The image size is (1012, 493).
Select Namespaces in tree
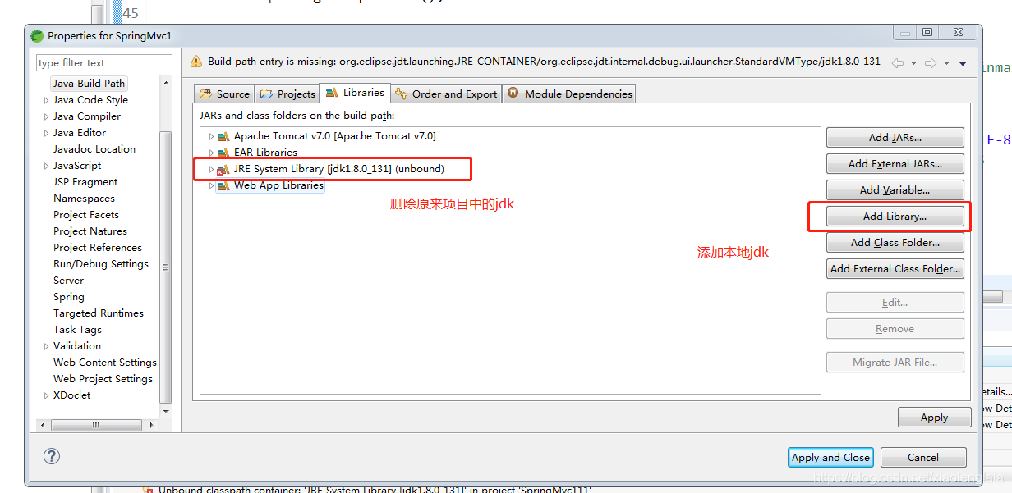[84, 199]
